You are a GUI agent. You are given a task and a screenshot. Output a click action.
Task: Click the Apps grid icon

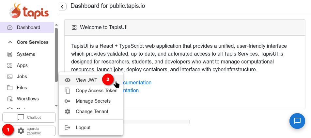(x=10, y=65)
